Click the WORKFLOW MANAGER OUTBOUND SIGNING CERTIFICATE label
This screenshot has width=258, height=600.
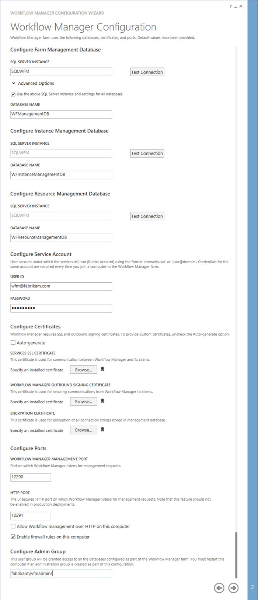tap(60, 385)
